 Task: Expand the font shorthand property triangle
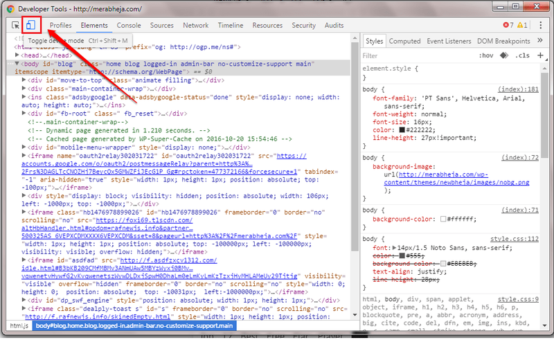click(x=394, y=248)
